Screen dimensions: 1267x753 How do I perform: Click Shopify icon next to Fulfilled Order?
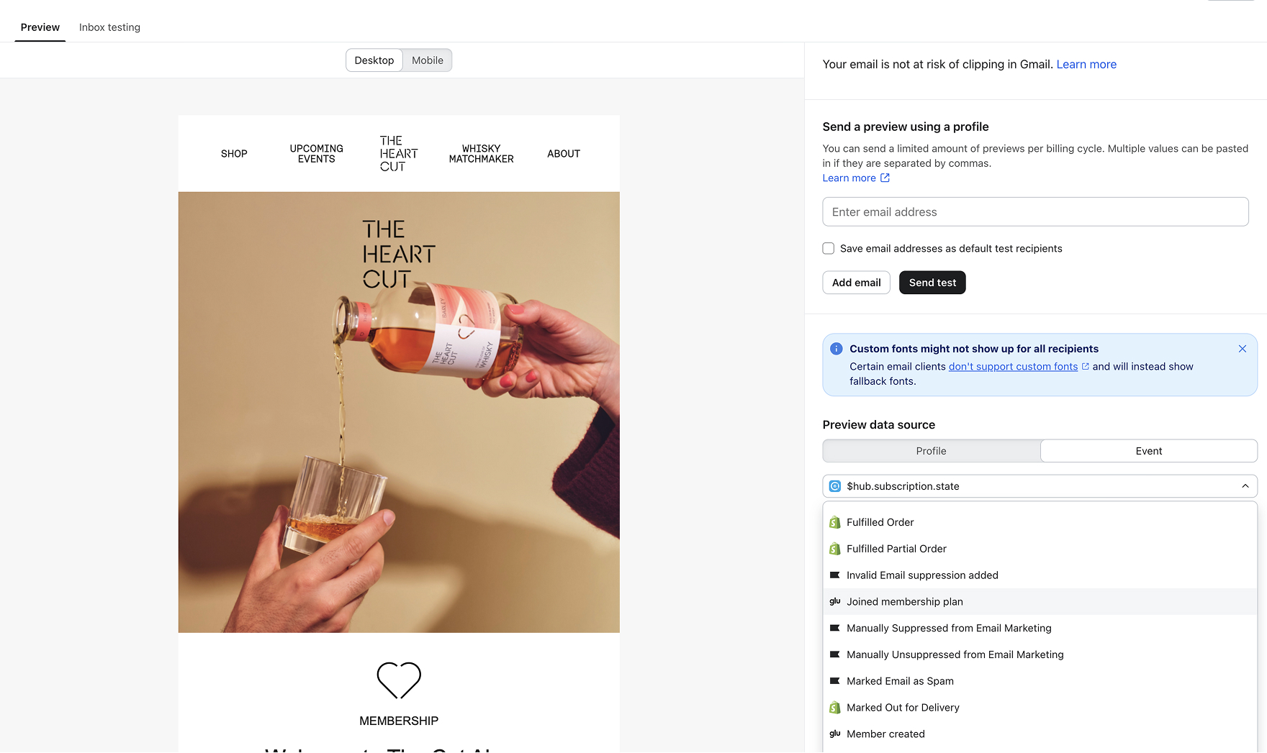pyautogui.click(x=835, y=522)
